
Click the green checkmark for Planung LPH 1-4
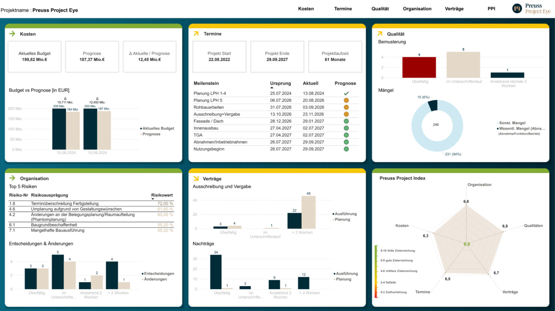pos(346,93)
